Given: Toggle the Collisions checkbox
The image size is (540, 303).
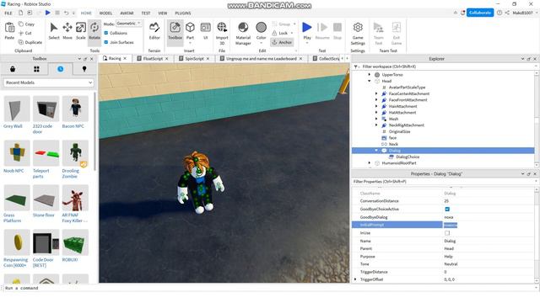Looking at the screenshot, I should coord(106,33).
